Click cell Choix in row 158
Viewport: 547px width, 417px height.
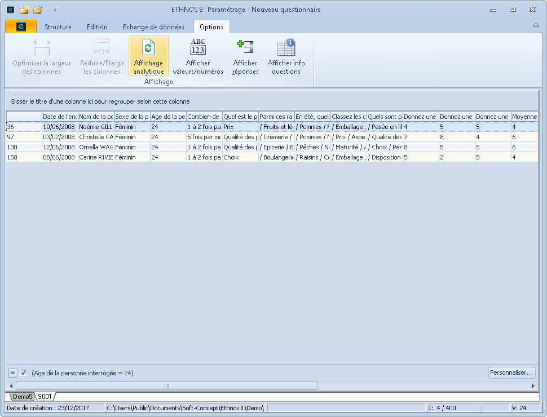click(x=240, y=157)
